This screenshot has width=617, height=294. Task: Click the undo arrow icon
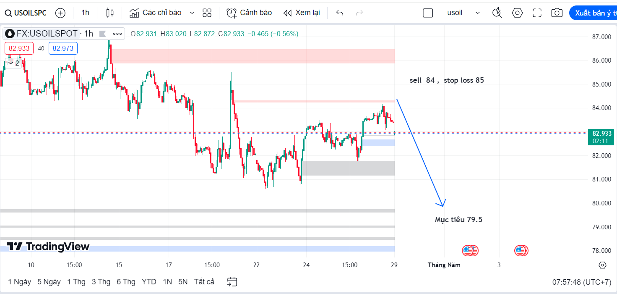pos(340,13)
